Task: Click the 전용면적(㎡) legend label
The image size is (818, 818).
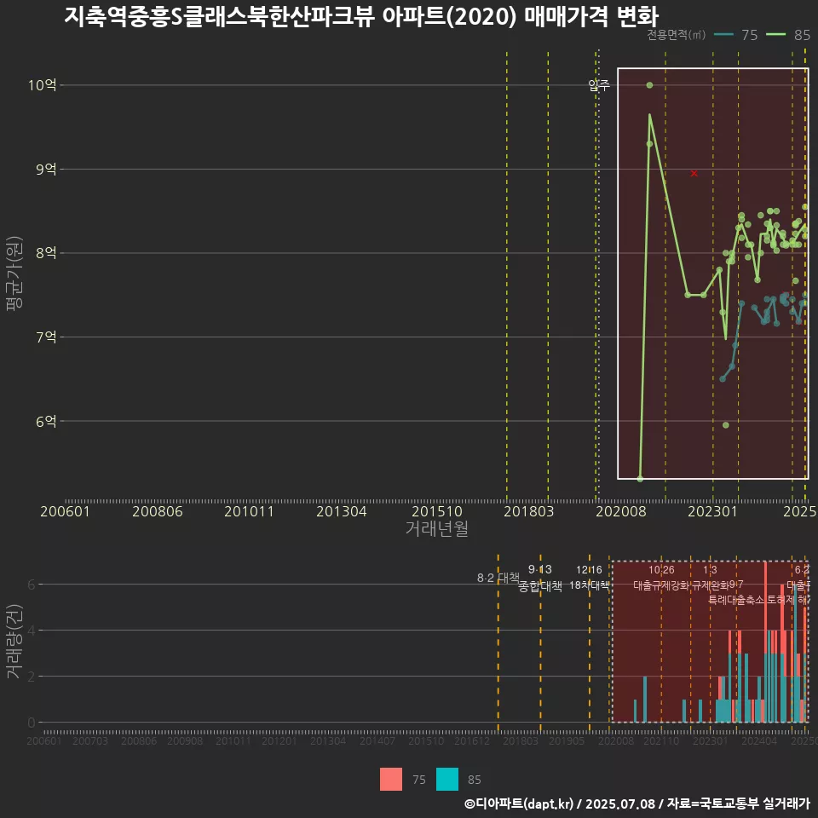Action: click(x=676, y=35)
